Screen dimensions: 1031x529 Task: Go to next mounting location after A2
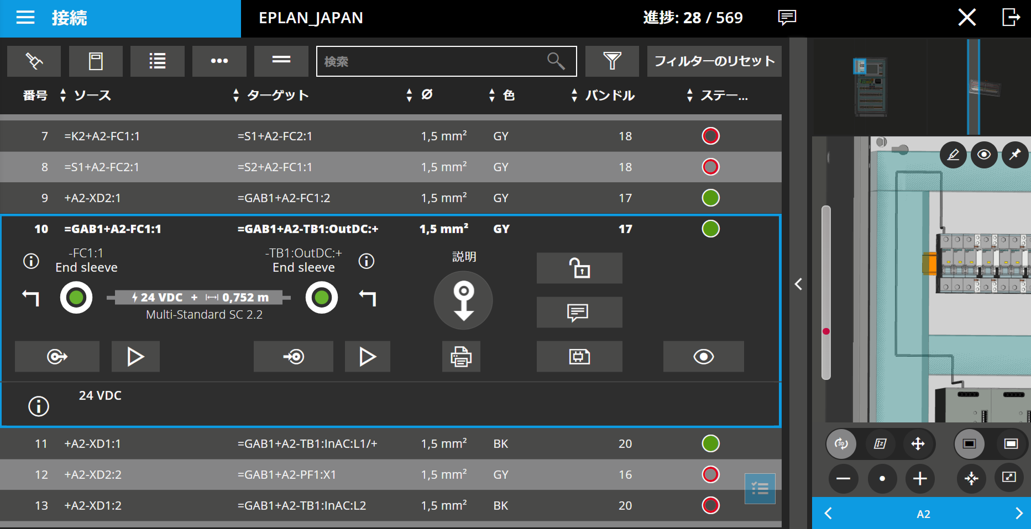click(x=1018, y=514)
